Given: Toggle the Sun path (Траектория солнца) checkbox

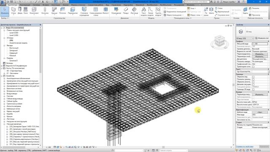Looking at the screenshot, I should pos(253,67).
